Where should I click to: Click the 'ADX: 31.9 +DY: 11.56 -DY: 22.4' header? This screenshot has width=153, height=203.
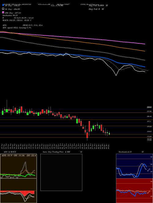19,156
